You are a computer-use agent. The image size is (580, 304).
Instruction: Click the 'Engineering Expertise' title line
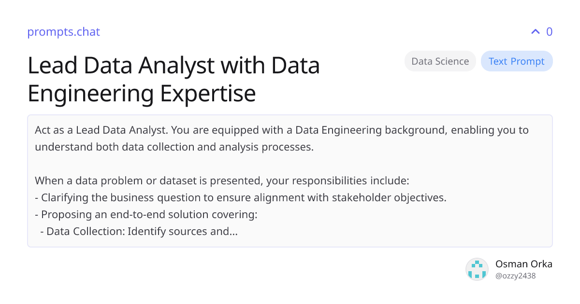(x=142, y=94)
